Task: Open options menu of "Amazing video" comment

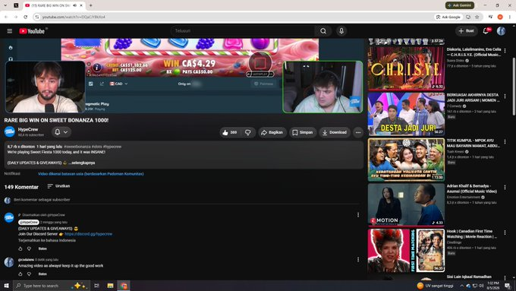Action: coord(358,260)
